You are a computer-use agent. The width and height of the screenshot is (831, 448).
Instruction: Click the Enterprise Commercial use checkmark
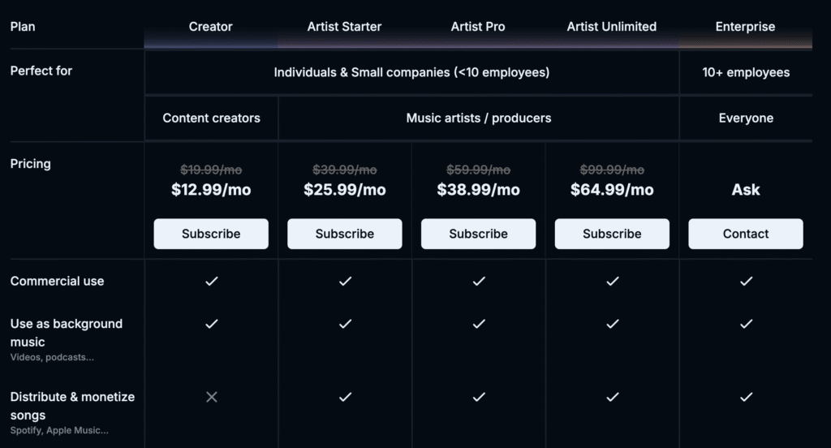[746, 281]
